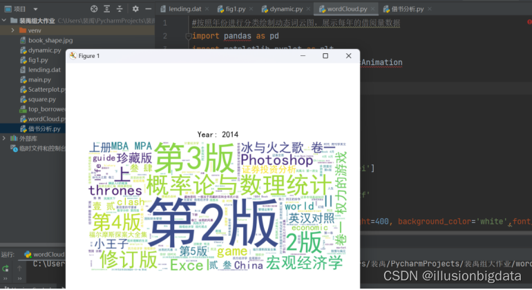Open book_shape.jpg in project tree
The height and width of the screenshot is (290, 532).
point(50,40)
